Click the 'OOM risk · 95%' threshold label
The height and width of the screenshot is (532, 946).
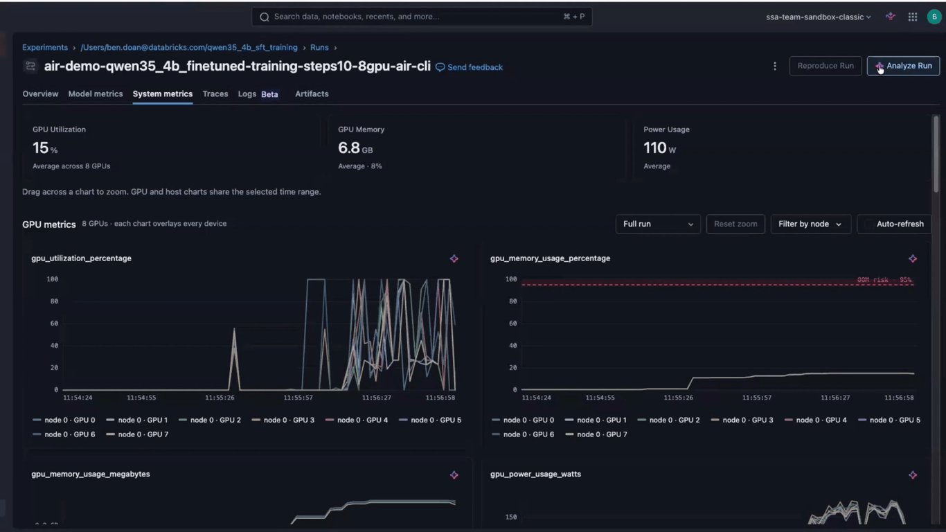pos(884,280)
